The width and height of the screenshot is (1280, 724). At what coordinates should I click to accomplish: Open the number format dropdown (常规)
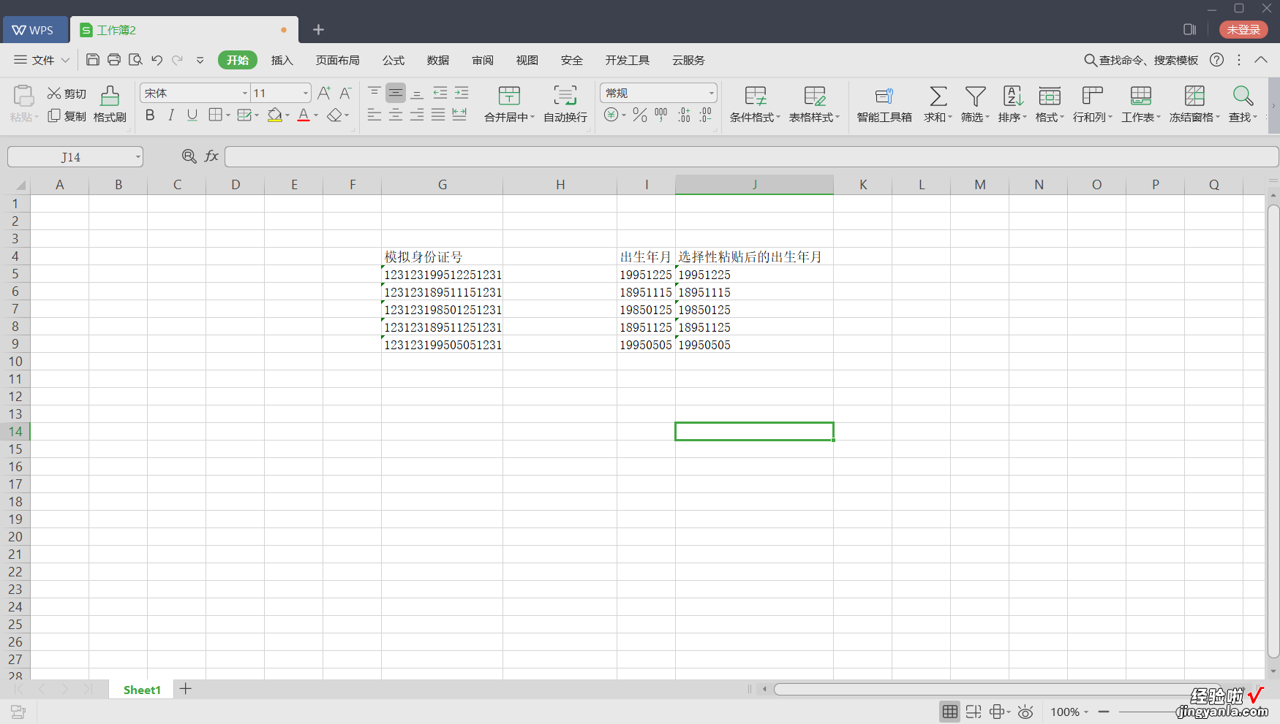[711, 93]
